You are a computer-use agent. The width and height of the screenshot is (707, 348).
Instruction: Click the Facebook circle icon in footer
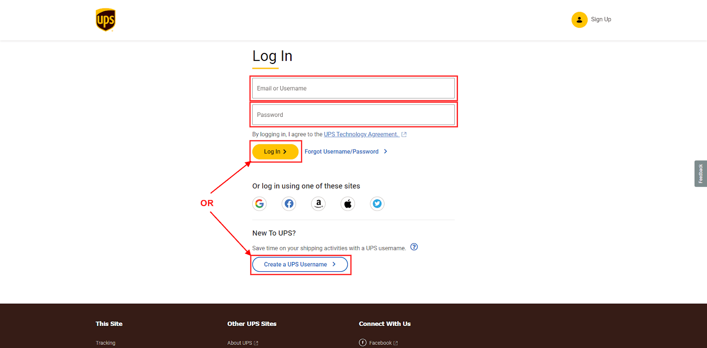coord(363,343)
